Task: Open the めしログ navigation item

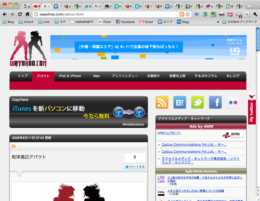Action: tap(233, 76)
